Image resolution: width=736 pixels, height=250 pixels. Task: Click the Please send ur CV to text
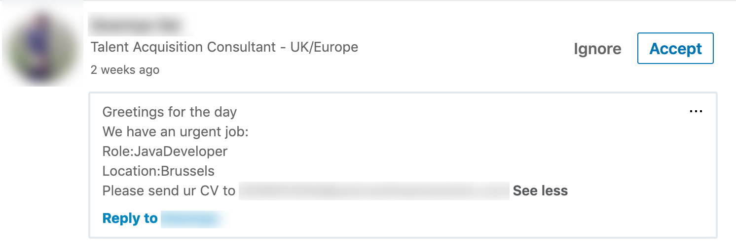pos(169,190)
